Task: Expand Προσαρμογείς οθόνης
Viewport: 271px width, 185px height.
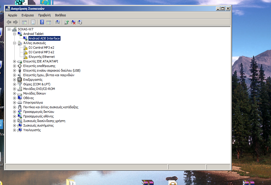Action: click(15, 116)
